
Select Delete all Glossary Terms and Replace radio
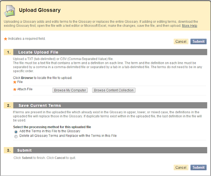[16, 137]
